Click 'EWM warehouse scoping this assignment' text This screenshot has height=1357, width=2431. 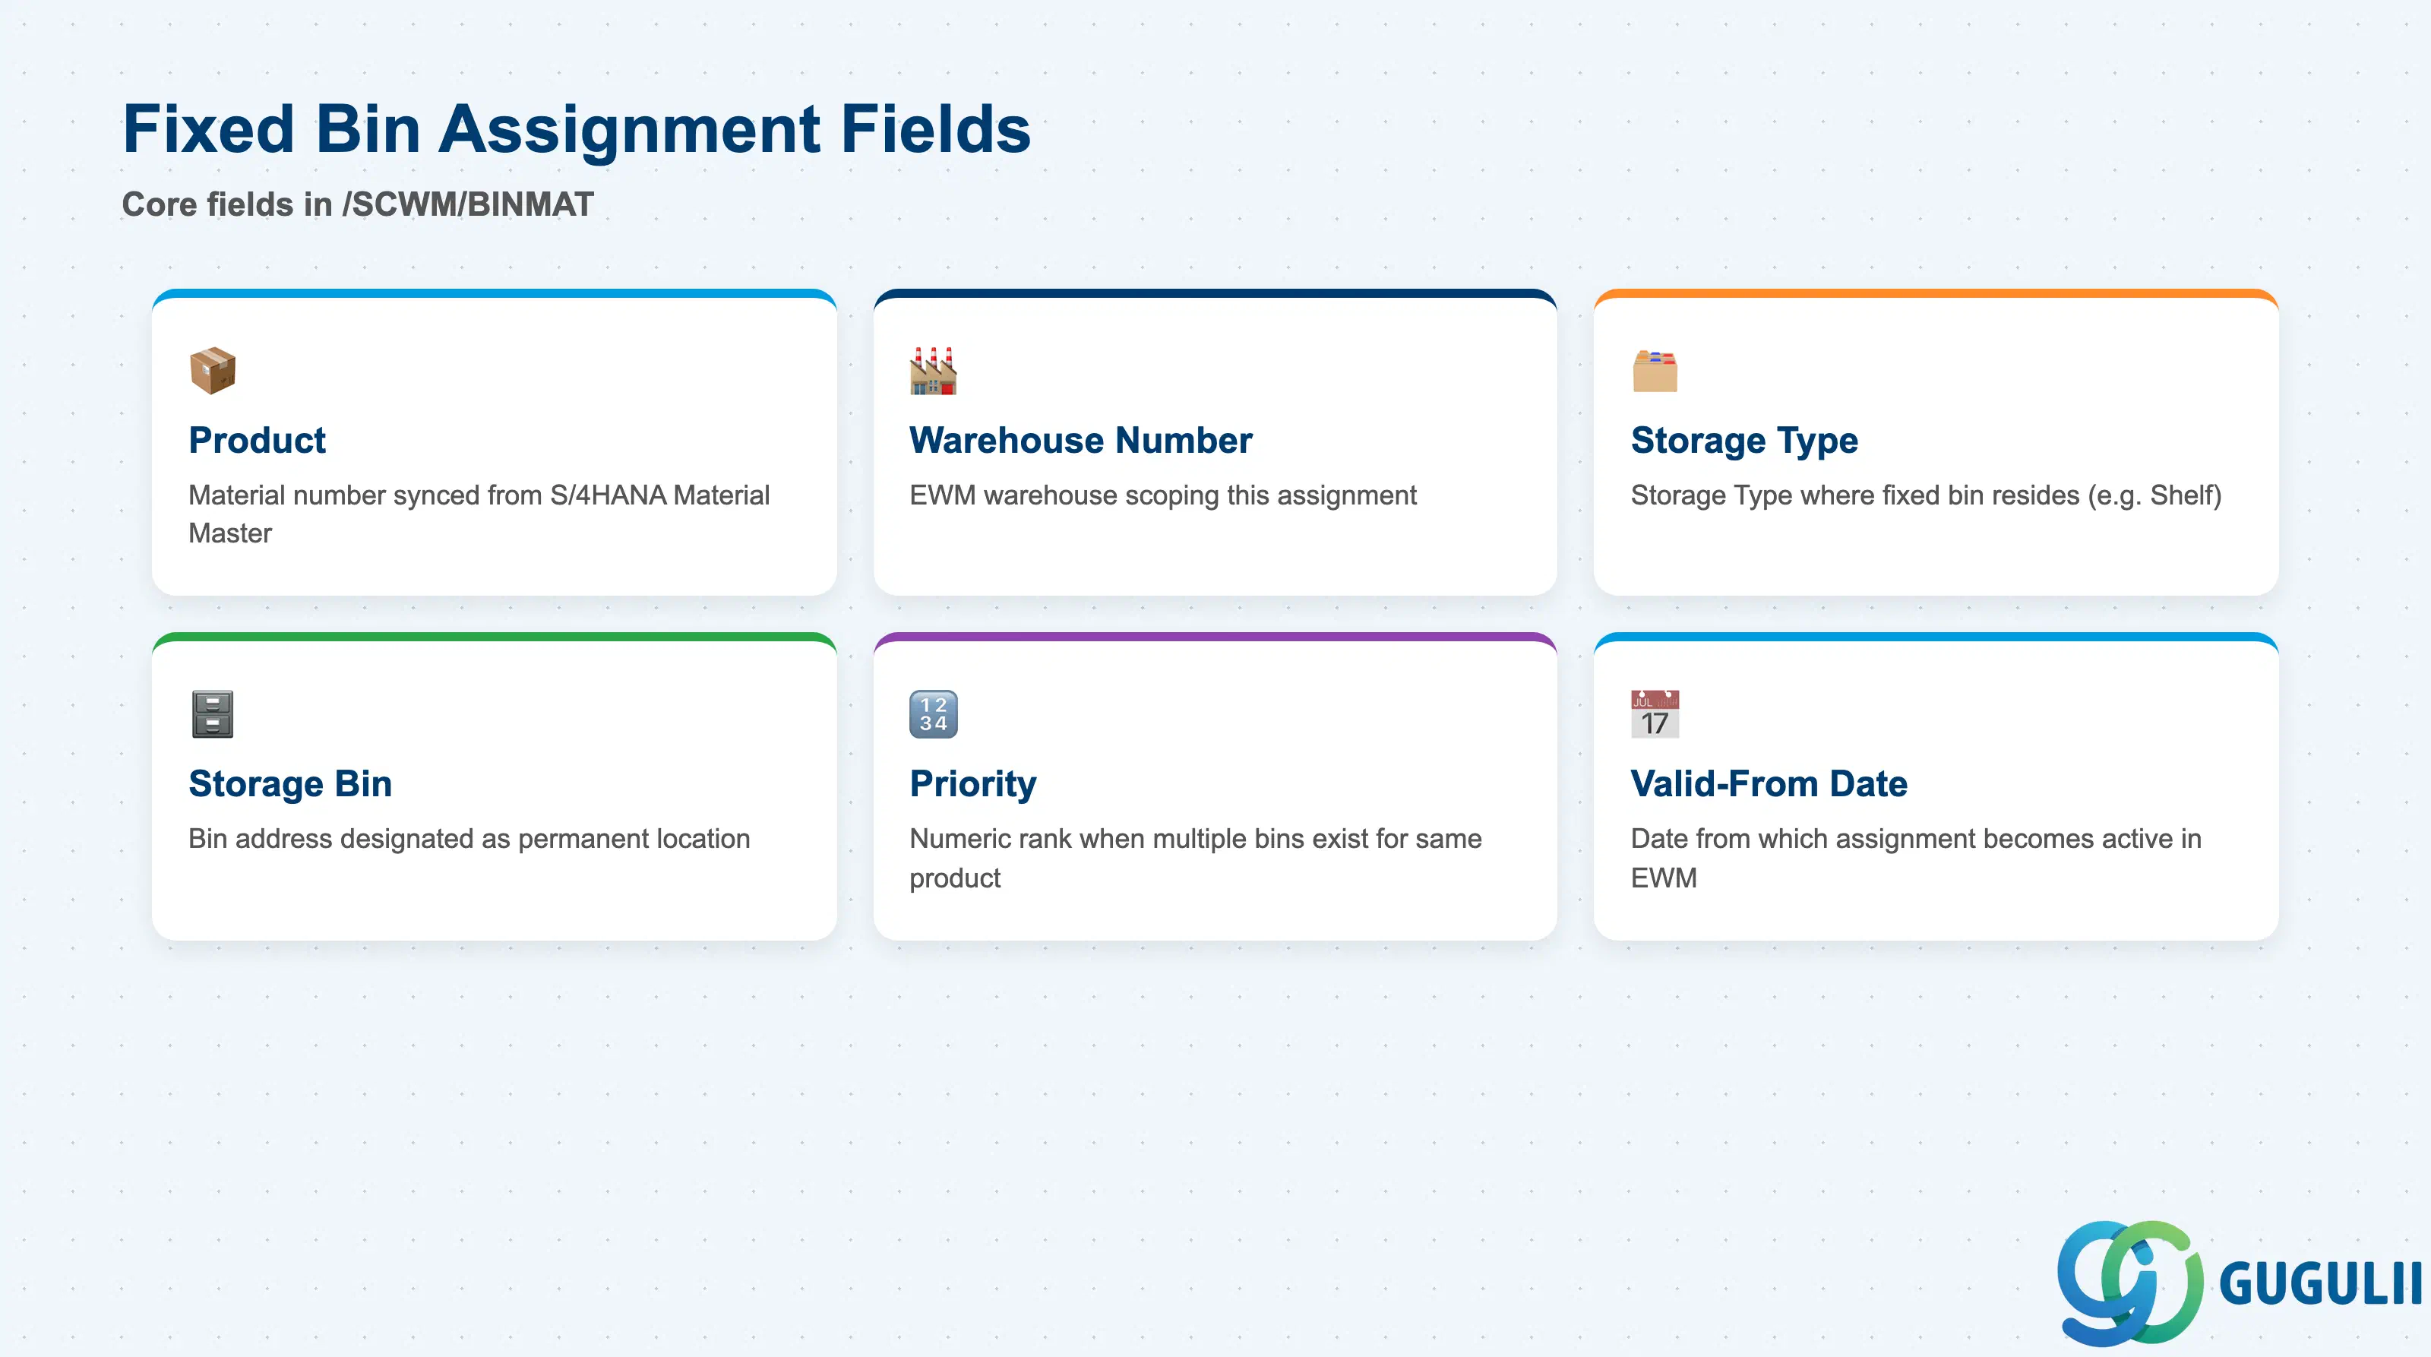(1162, 495)
